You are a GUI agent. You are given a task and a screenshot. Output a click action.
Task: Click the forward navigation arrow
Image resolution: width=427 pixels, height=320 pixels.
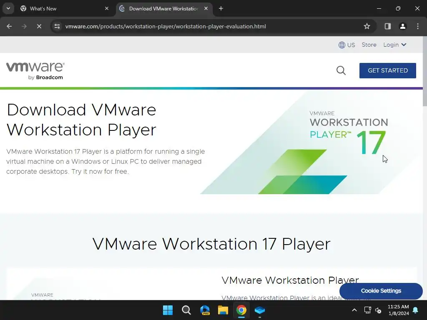(24, 26)
